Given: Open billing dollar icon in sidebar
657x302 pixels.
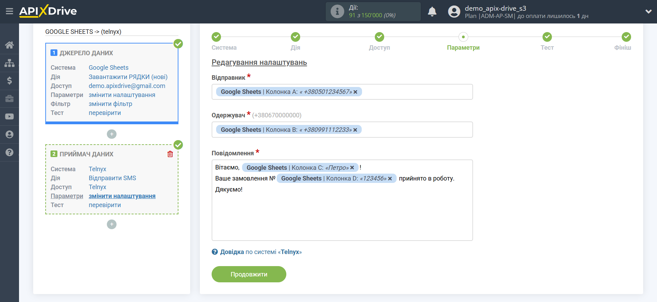Looking at the screenshot, I should [9, 81].
